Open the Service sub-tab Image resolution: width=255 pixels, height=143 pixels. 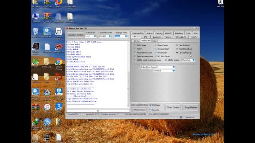pos(136,41)
